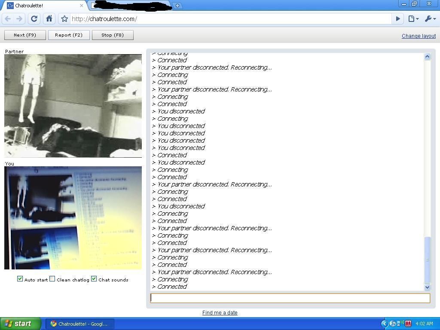End the session with Stop (F8)
The height and width of the screenshot is (330, 440).
tap(113, 35)
